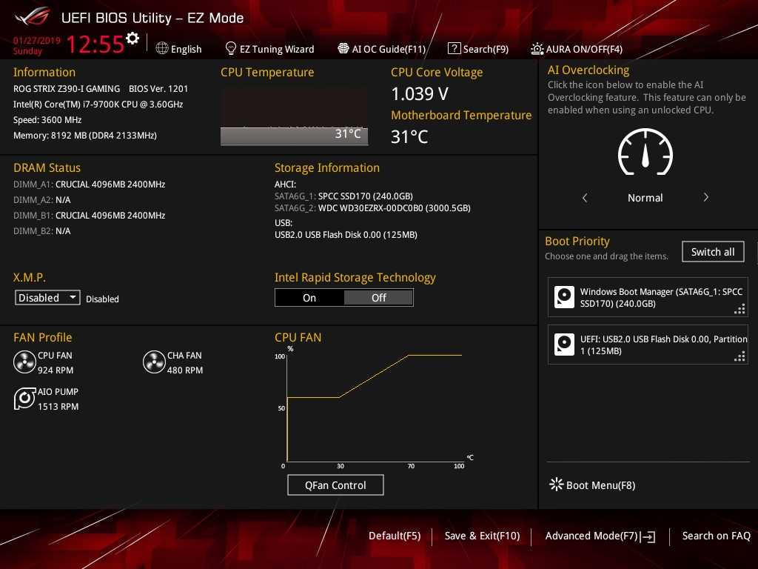Click the AIO PUMP icon
This screenshot has height=569, width=758.
[x=24, y=399]
